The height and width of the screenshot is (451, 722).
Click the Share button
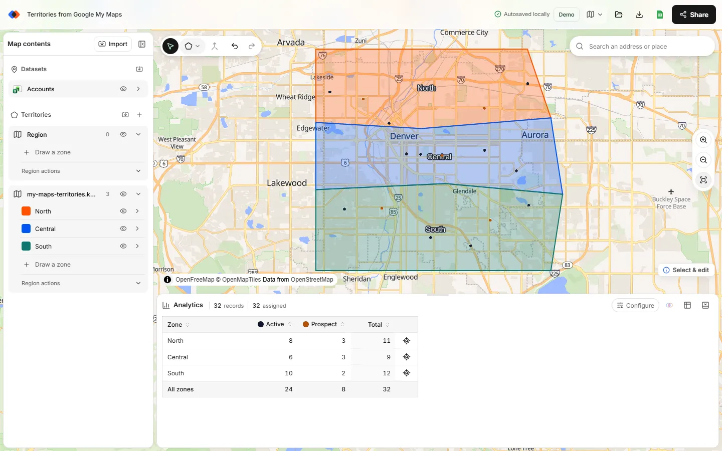pyautogui.click(x=694, y=15)
